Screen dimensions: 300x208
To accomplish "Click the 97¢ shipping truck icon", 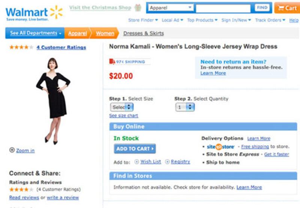I will coord(112,62).
